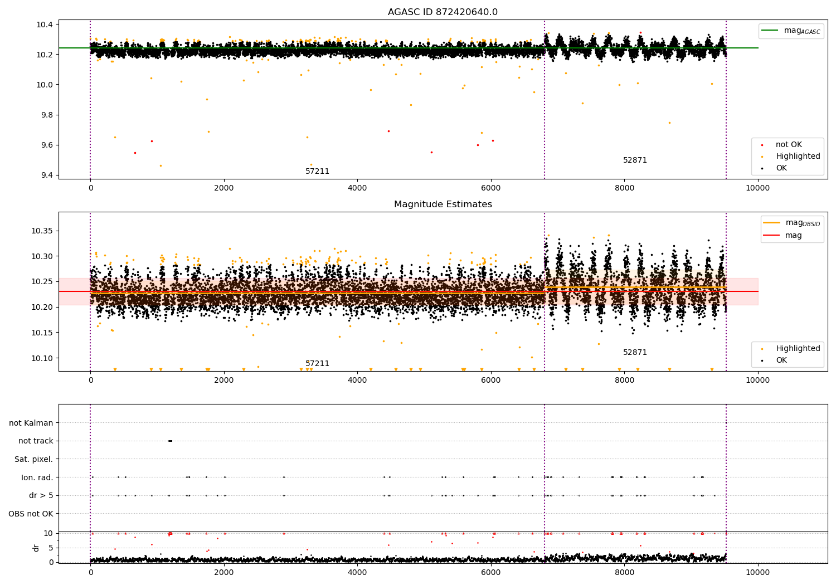This screenshot has width=836, height=585.
Task: Click the '10.10' y-axis tick label
Action: [42, 358]
